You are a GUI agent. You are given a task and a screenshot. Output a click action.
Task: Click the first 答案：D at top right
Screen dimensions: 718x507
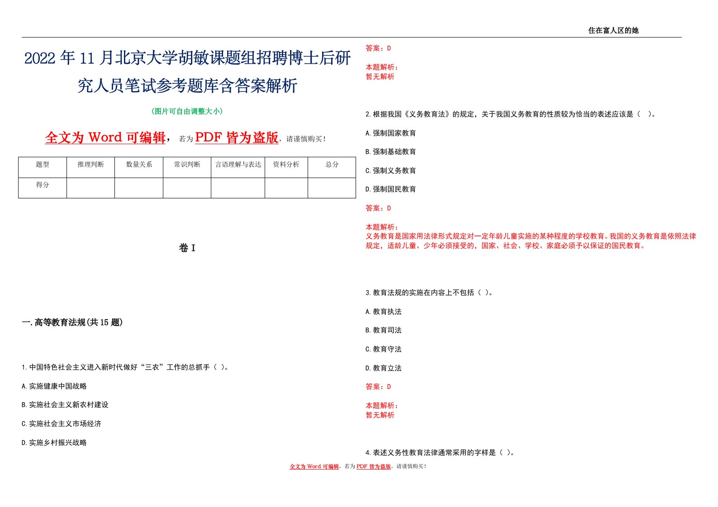[x=378, y=48]
